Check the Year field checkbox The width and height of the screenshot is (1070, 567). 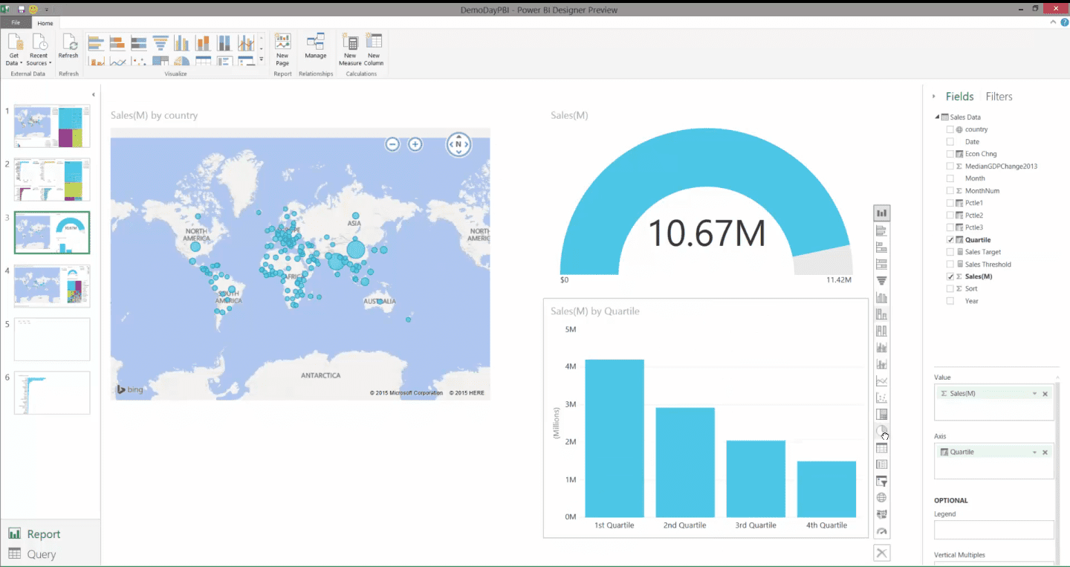(x=950, y=301)
